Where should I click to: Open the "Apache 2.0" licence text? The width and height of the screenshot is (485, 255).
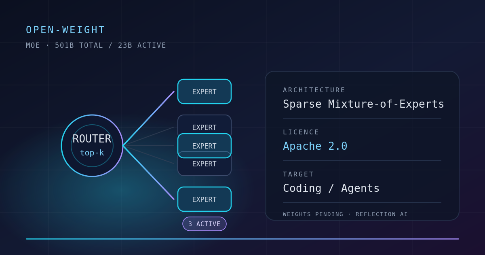[315, 146]
